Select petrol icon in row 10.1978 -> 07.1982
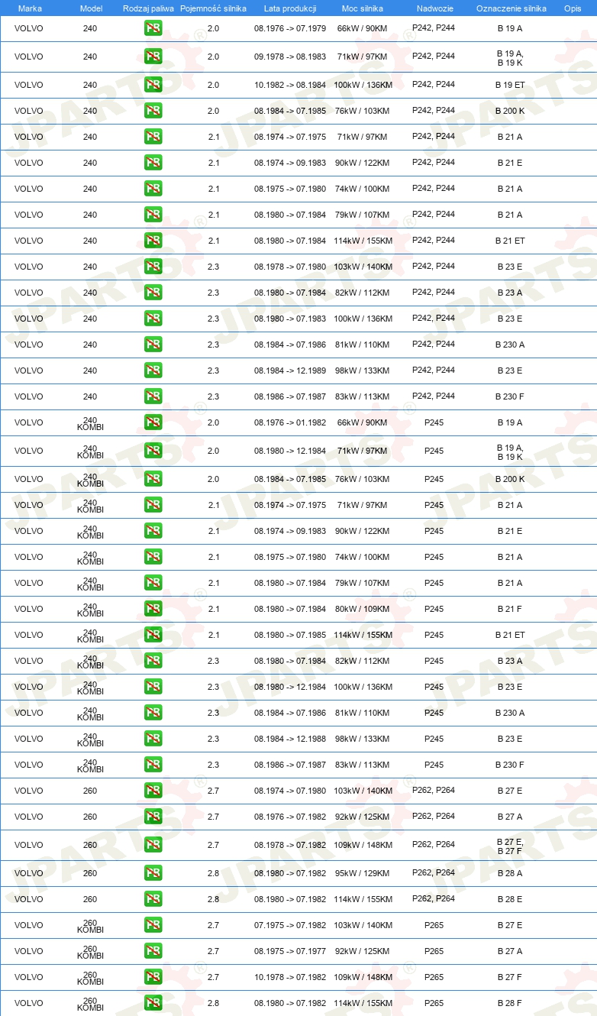Screen dimensions: 597x1016 [x=153, y=977]
